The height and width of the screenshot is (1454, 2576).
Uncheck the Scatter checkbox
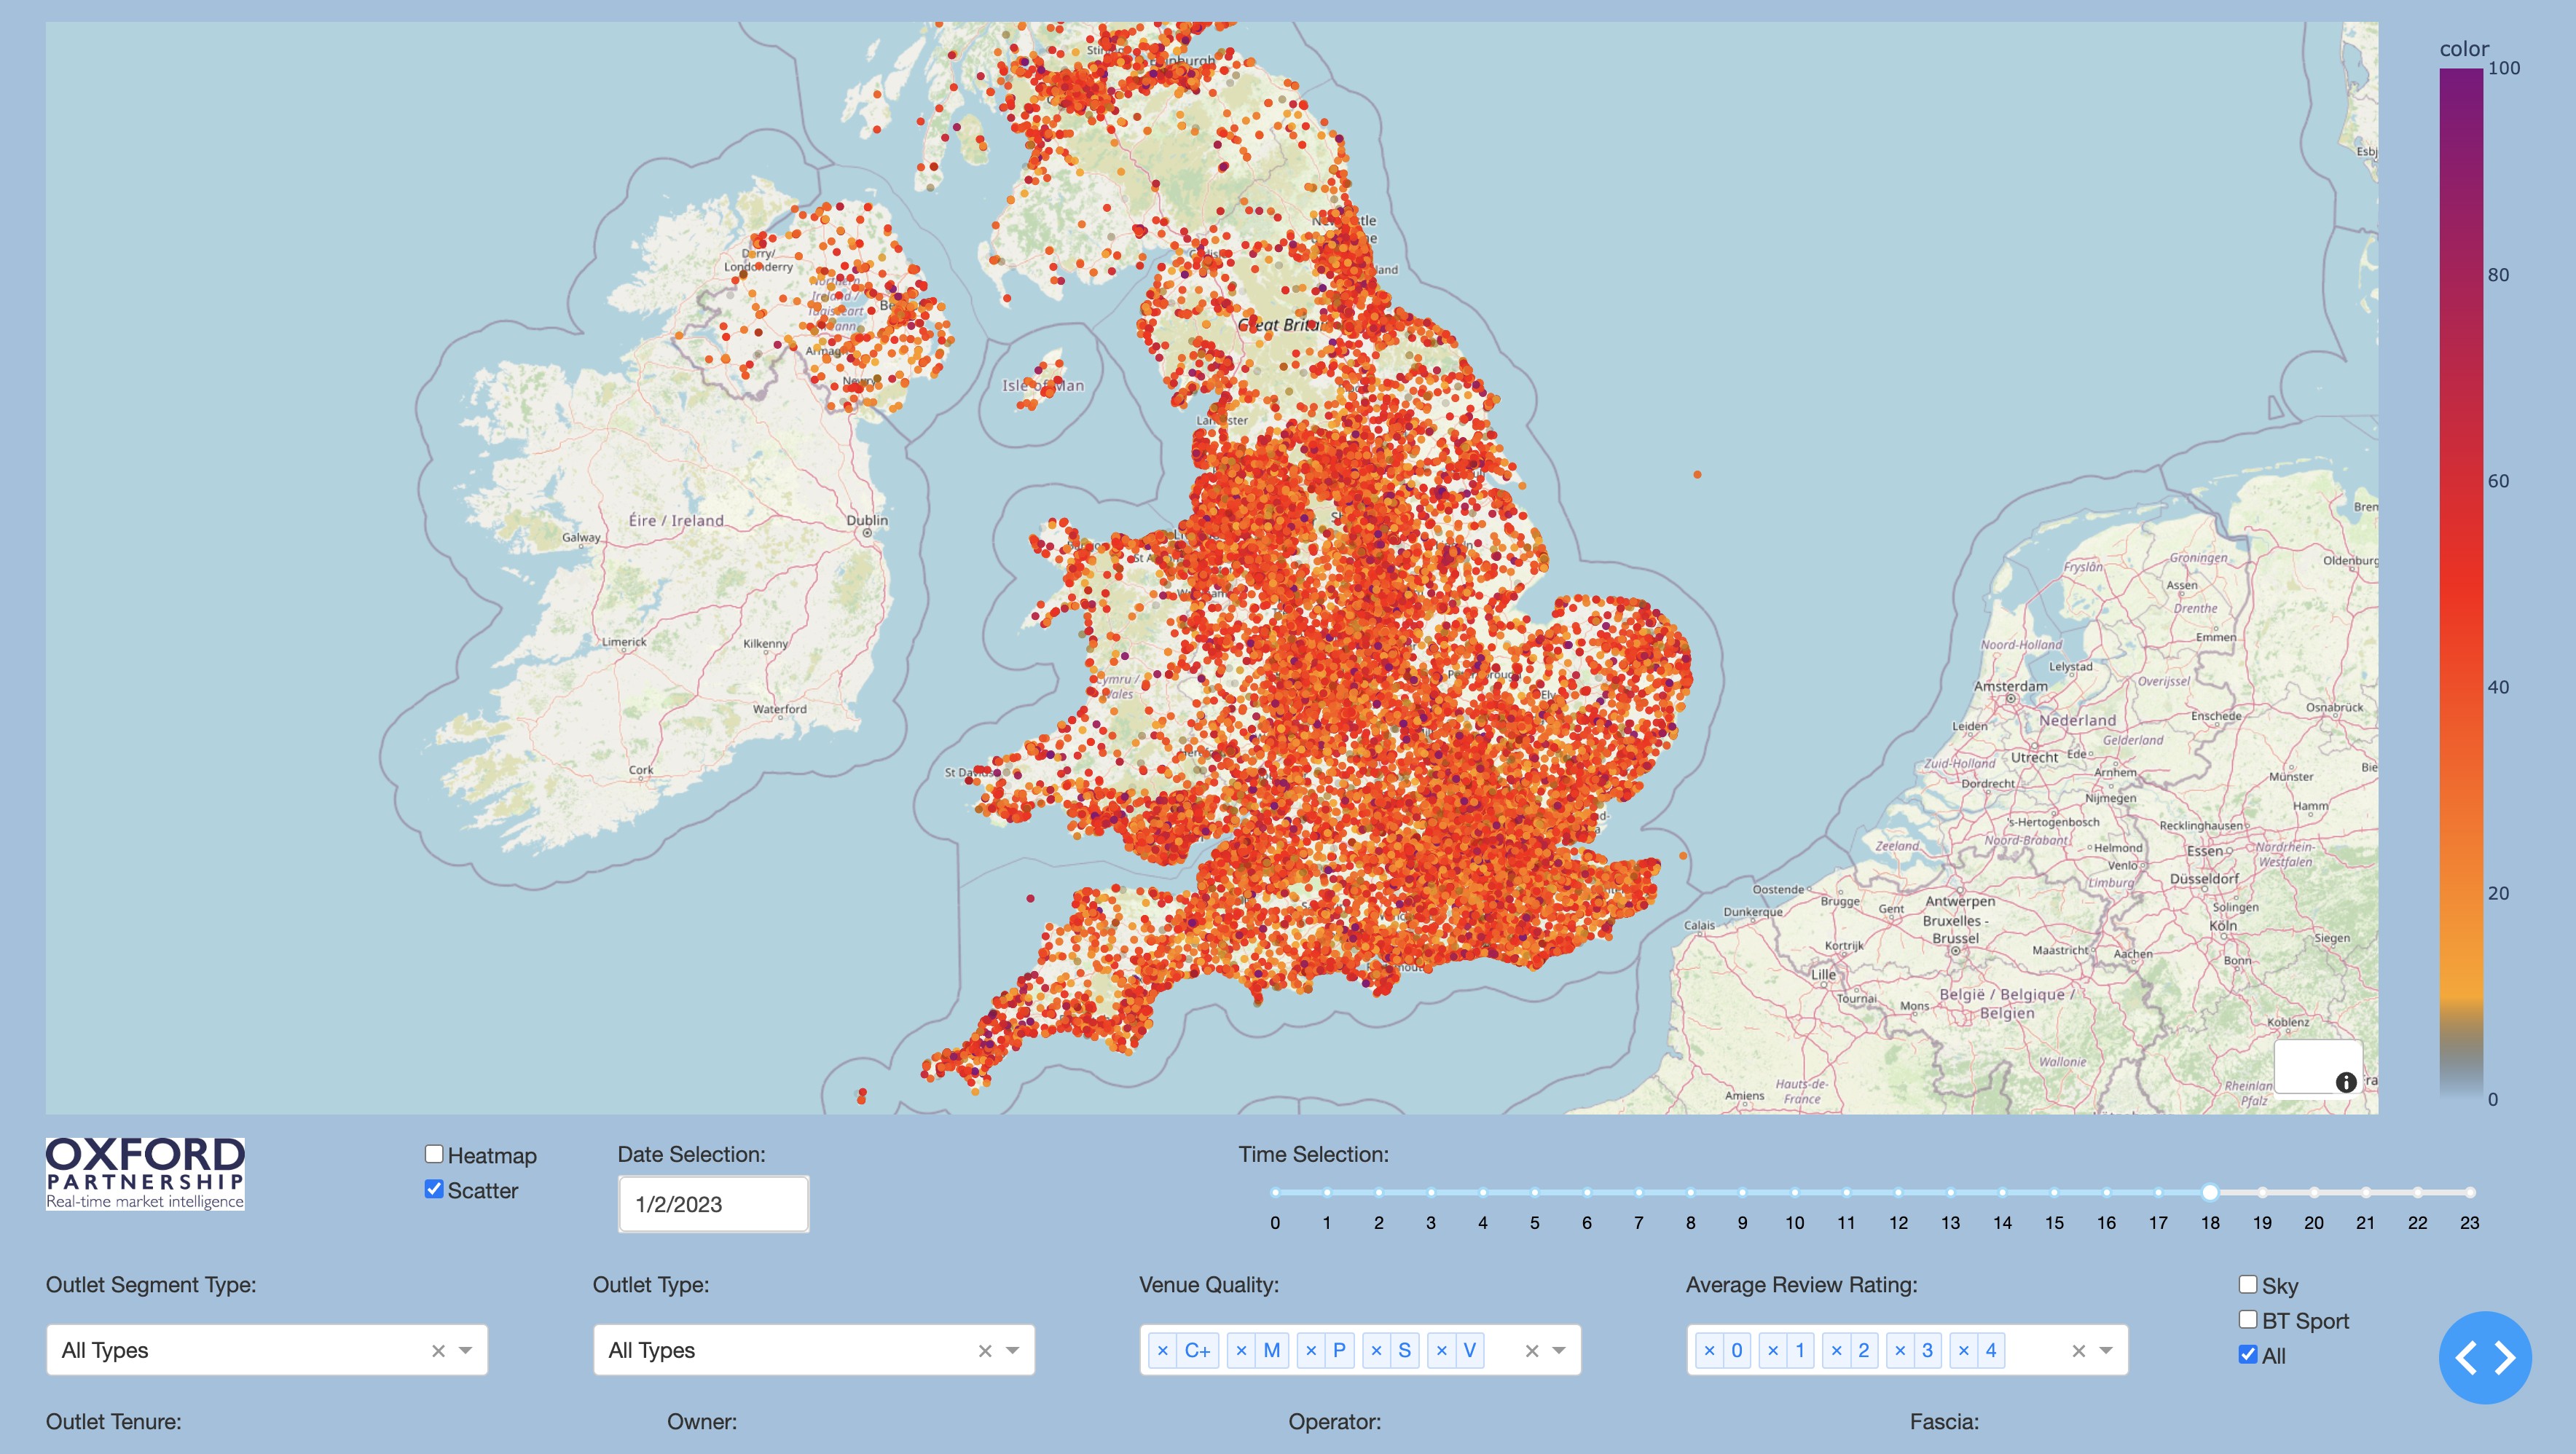(434, 1189)
